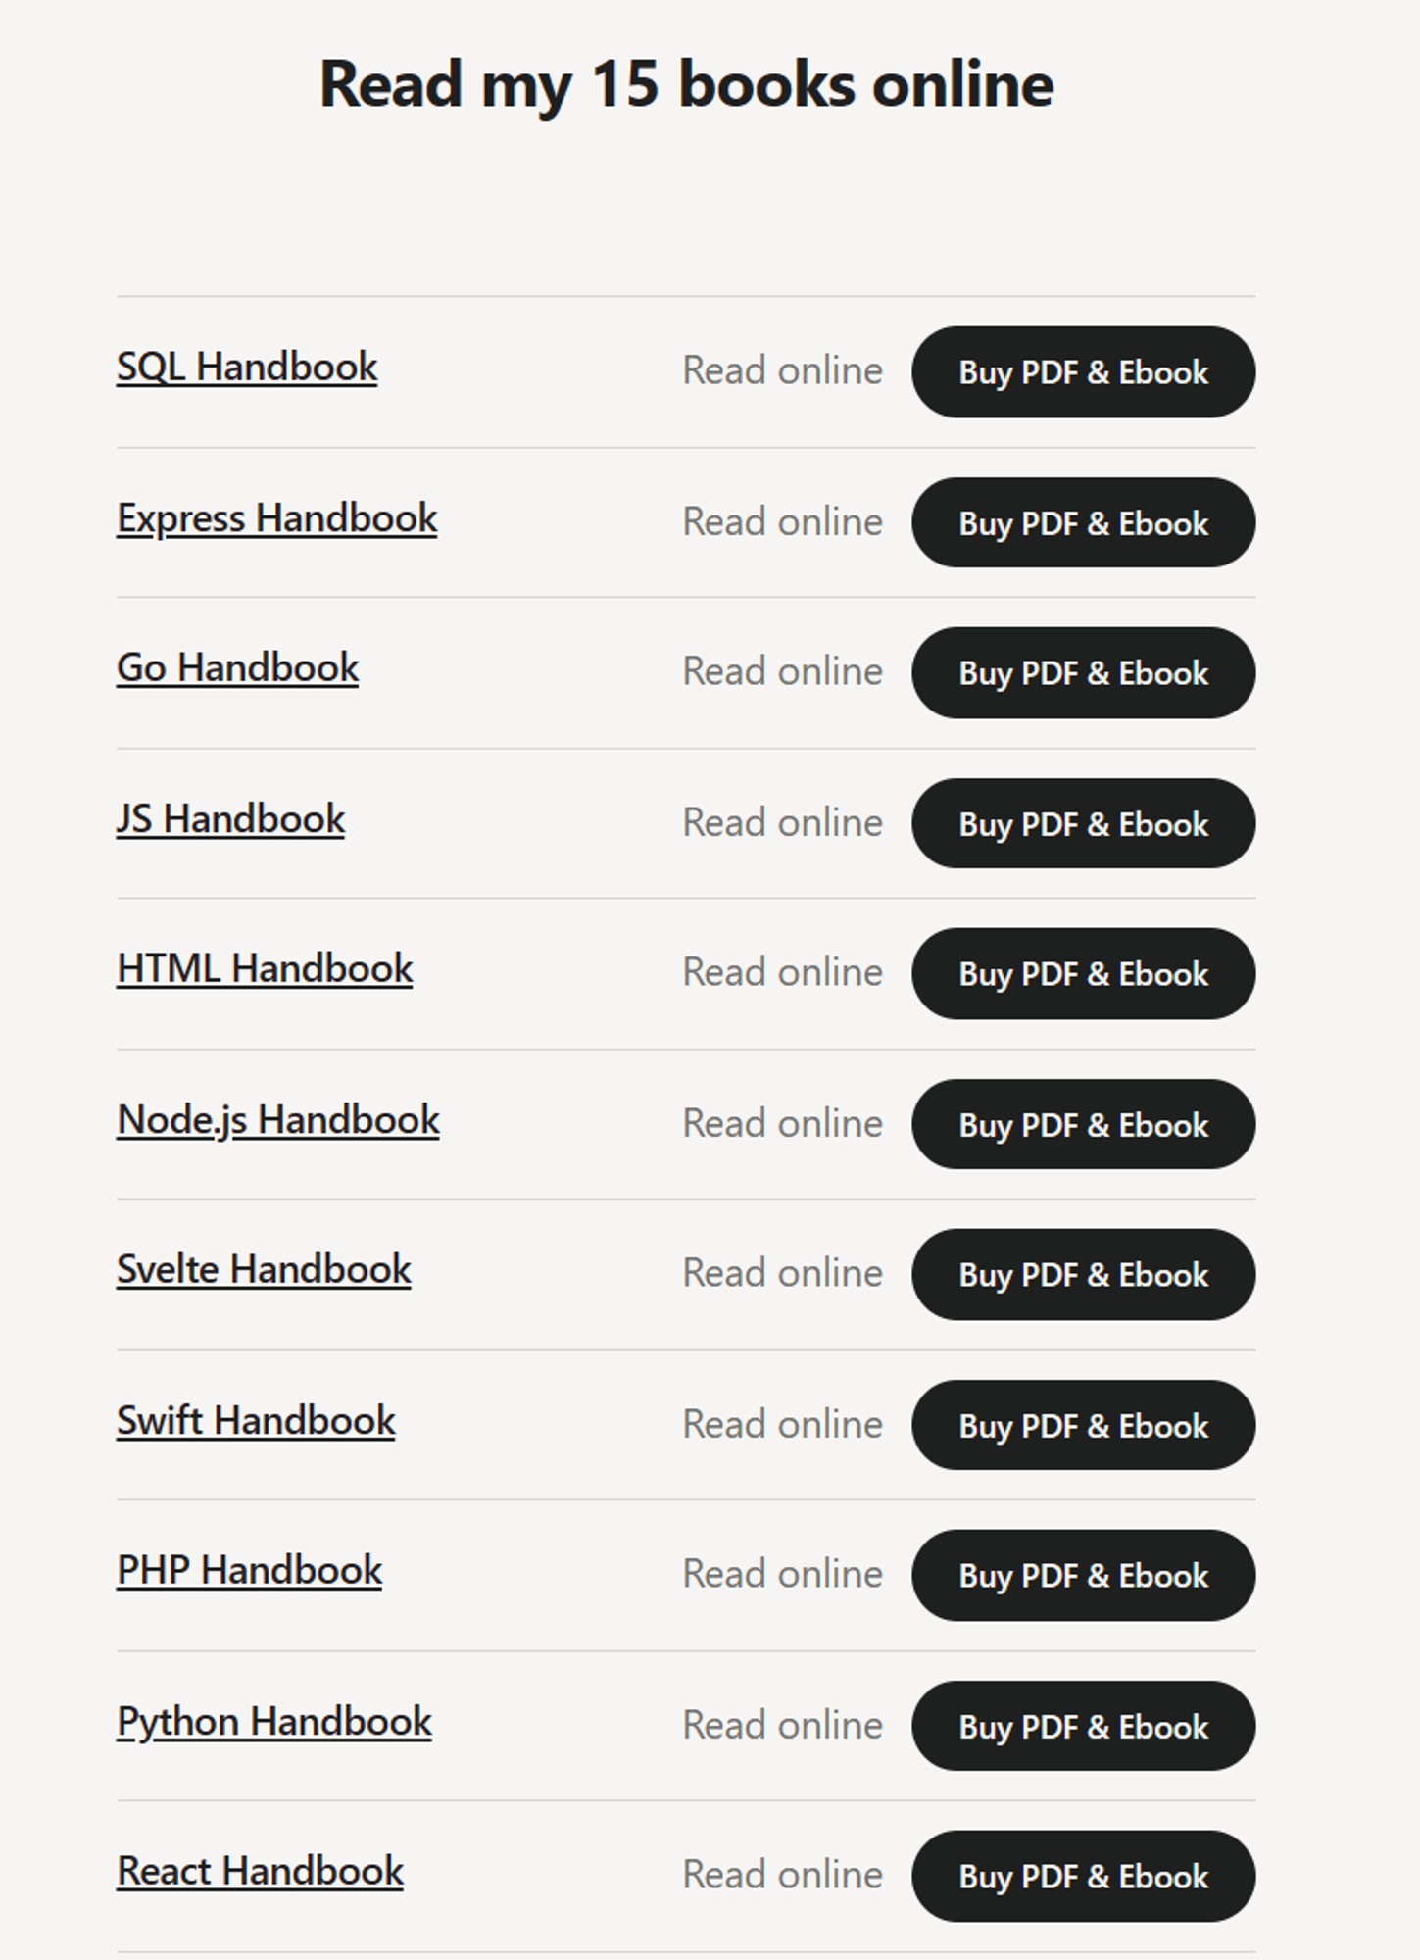Buy PDF & Ebook of Svelte Handbook
1420x1960 pixels.
point(1084,1275)
